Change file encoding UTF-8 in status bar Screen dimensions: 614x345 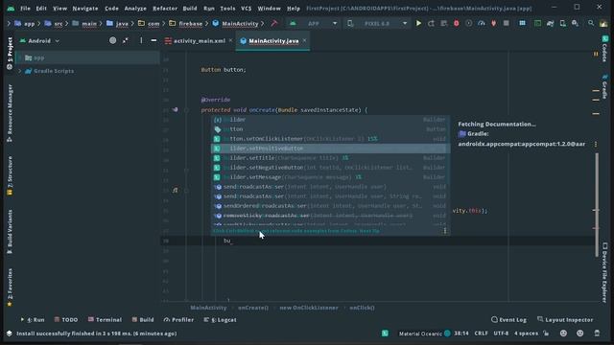click(x=501, y=333)
